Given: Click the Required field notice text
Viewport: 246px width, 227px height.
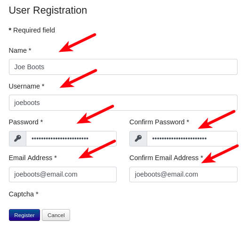Looking at the screenshot, I should 32,30.
